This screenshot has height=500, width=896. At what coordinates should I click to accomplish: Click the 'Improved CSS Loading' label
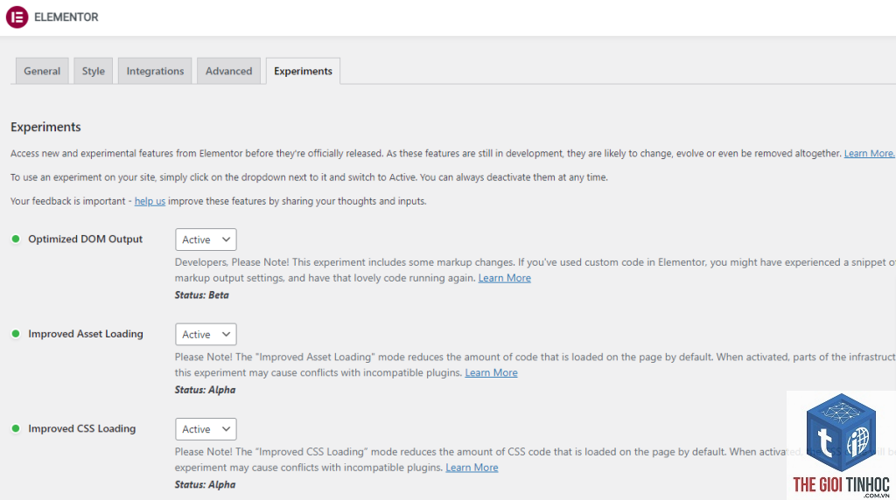pyautogui.click(x=82, y=428)
